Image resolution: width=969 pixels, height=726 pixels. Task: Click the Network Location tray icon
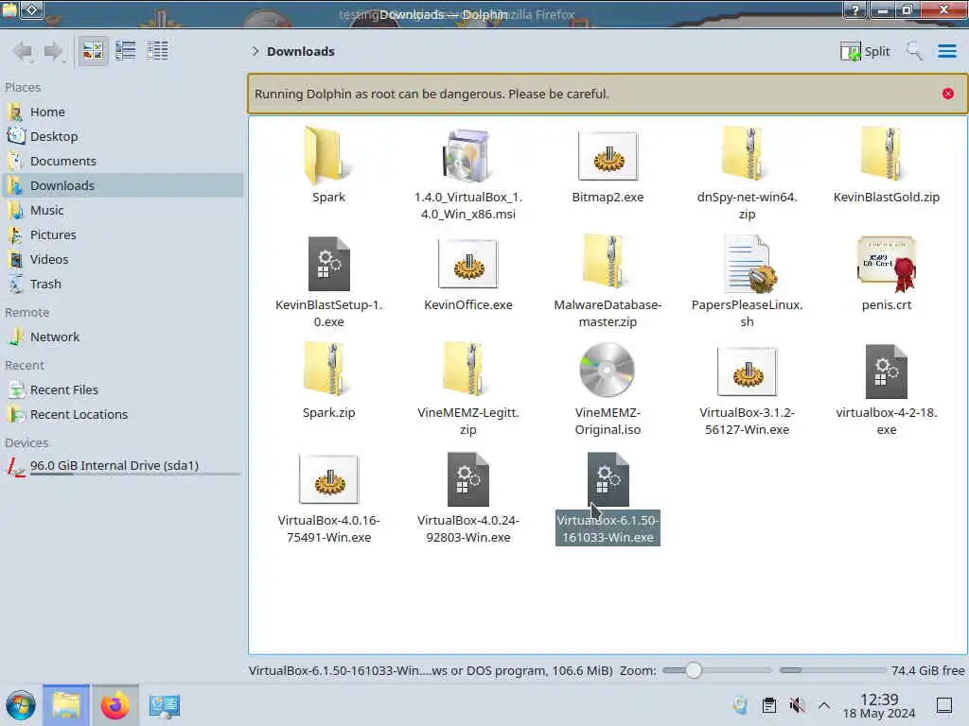coord(740,705)
